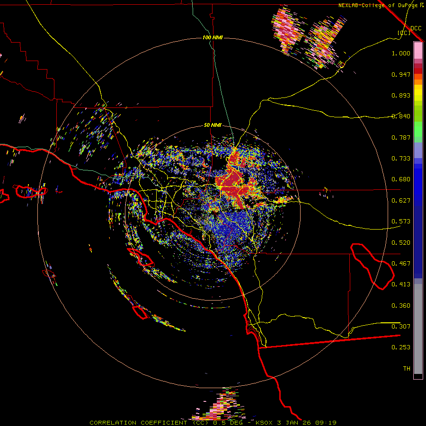Pick the gray segment of color bar
This screenshot has width=426, height=426.
pos(418,329)
